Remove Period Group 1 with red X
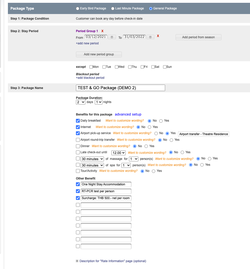The width and height of the screenshot is (250, 269). (102, 31)
